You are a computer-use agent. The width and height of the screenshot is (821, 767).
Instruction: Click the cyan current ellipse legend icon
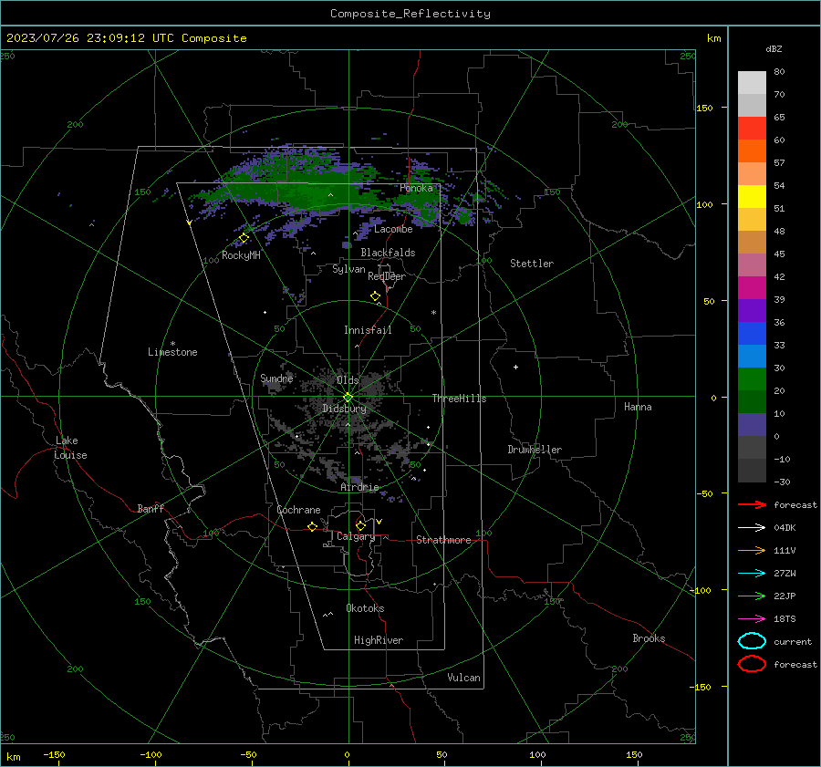point(752,641)
